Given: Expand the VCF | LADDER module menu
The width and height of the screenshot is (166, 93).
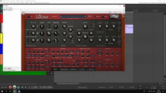Looking at the screenshot, I should 81,46.
